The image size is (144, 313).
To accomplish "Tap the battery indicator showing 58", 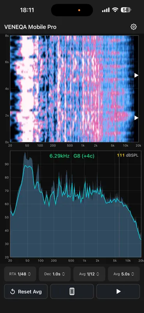I will (126, 10).
